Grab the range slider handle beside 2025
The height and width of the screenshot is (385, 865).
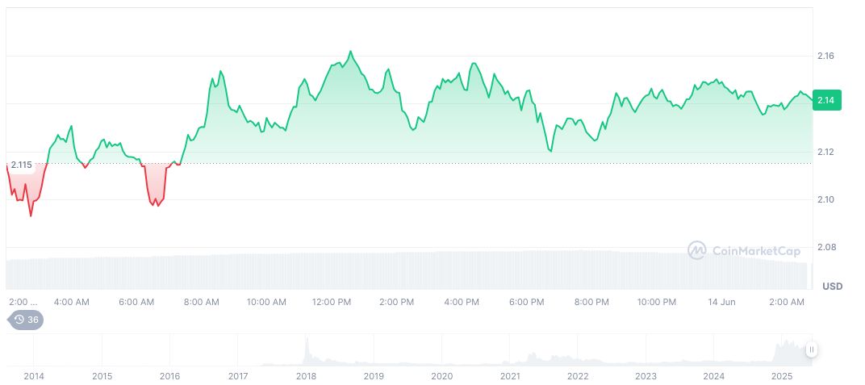pyautogui.click(x=811, y=349)
